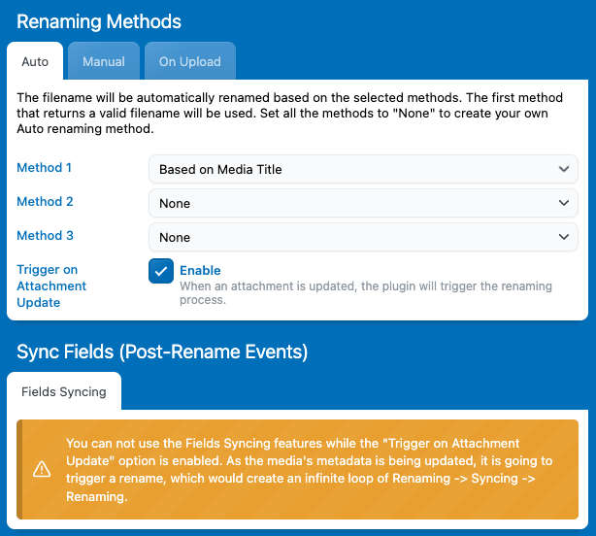The width and height of the screenshot is (596, 536).
Task: Expand Method 1 using its chevron arrow
Action: (564, 169)
